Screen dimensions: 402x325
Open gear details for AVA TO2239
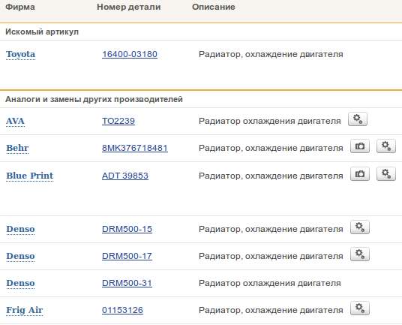coord(358,119)
